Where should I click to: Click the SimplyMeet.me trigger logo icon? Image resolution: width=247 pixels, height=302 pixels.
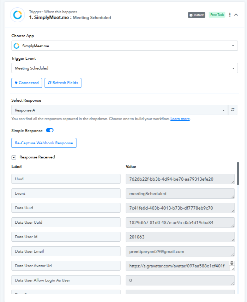[18, 15]
